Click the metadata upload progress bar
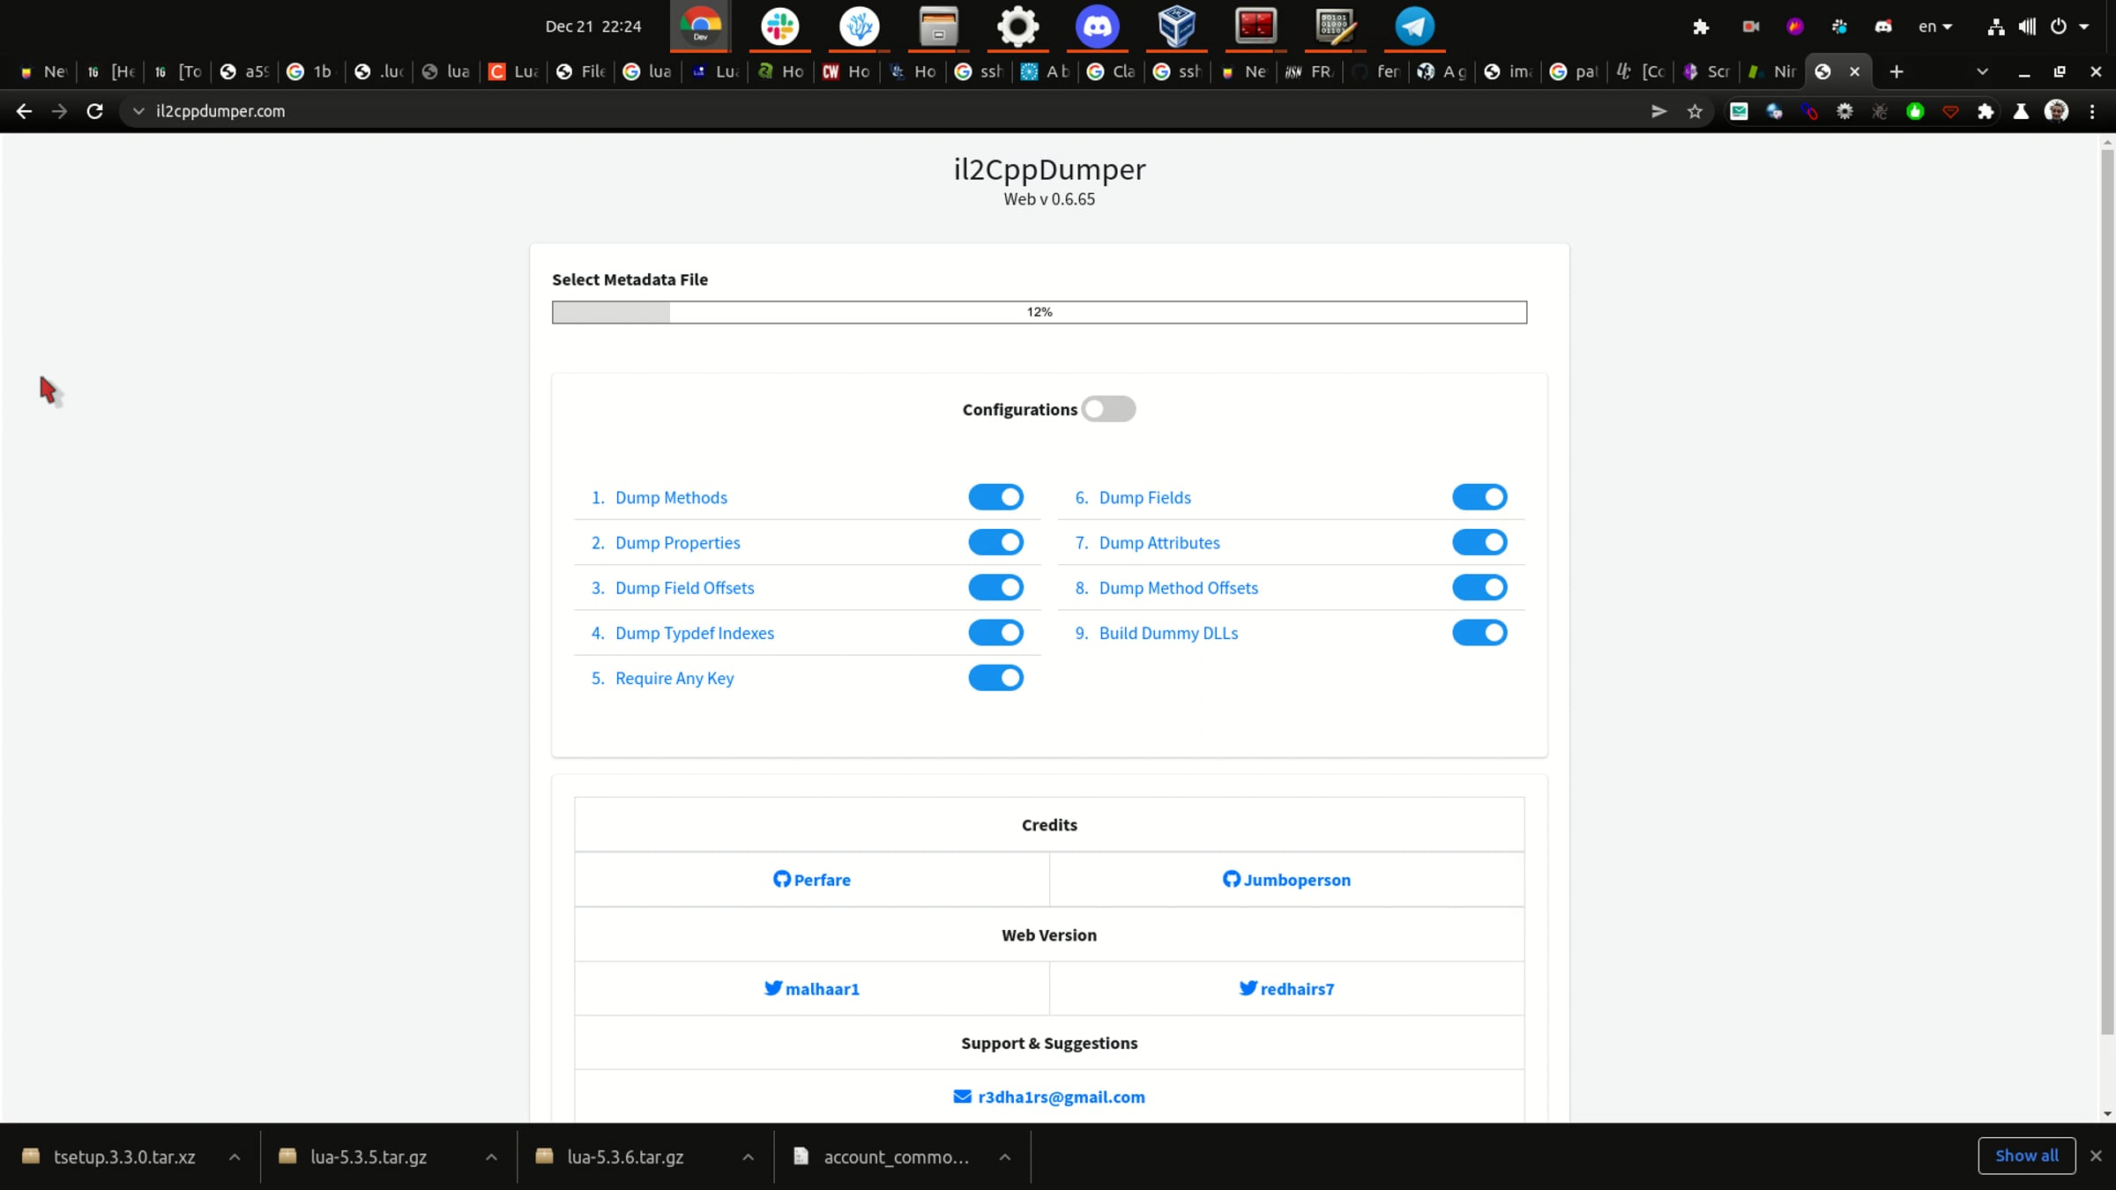This screenshot has width=2116, height=1190. click(x=1039, y=312)
